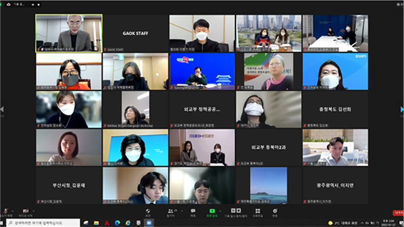This screenshot has width=404, height=227.
Task: Pause the cloud recording at top
Action: 33,5
